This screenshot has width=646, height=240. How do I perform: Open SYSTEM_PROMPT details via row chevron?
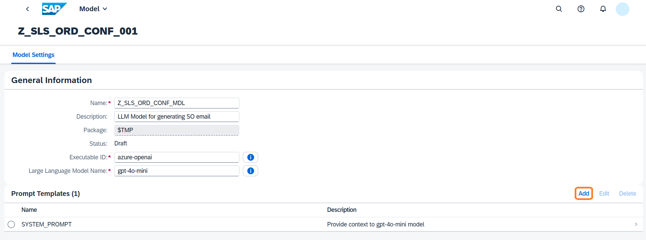(636, 224)
